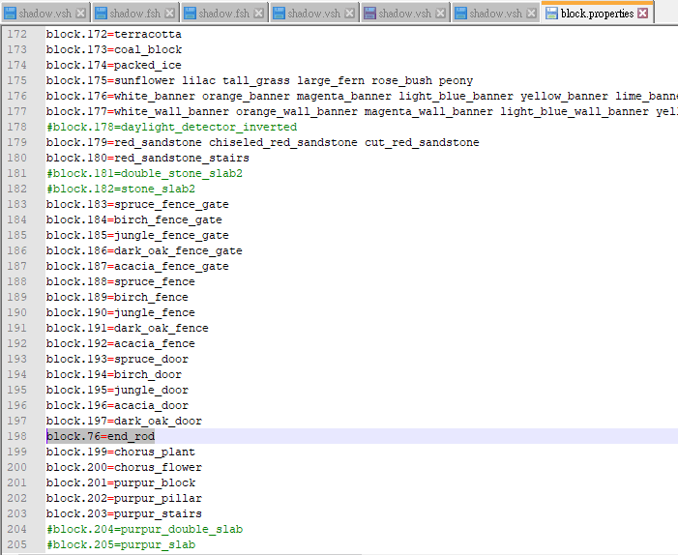The width and height of the screenshot is (678, 555).
Task: Click the block.185=jungle_fence_gate line
Action: (137, 236)
